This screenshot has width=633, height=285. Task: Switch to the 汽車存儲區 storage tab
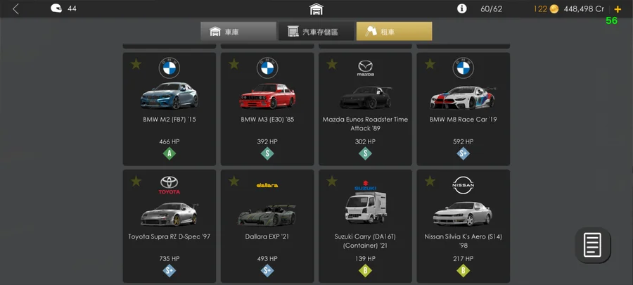coord(316,31)
